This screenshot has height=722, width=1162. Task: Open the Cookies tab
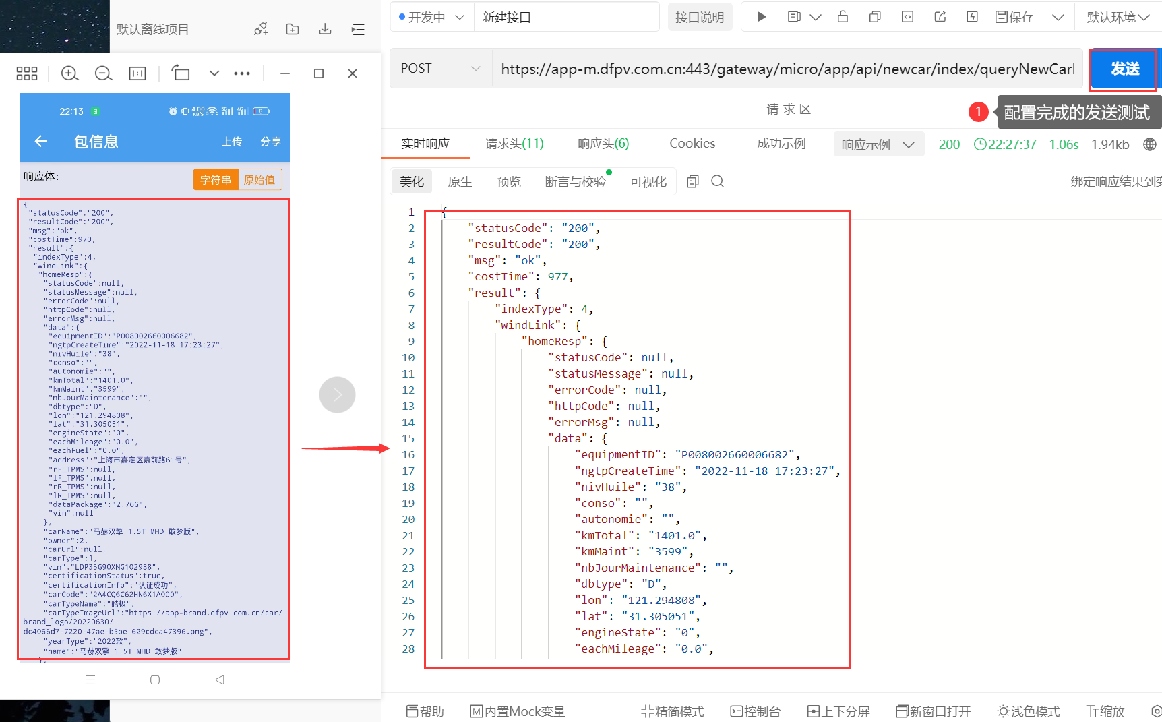[x=692, y=143]
